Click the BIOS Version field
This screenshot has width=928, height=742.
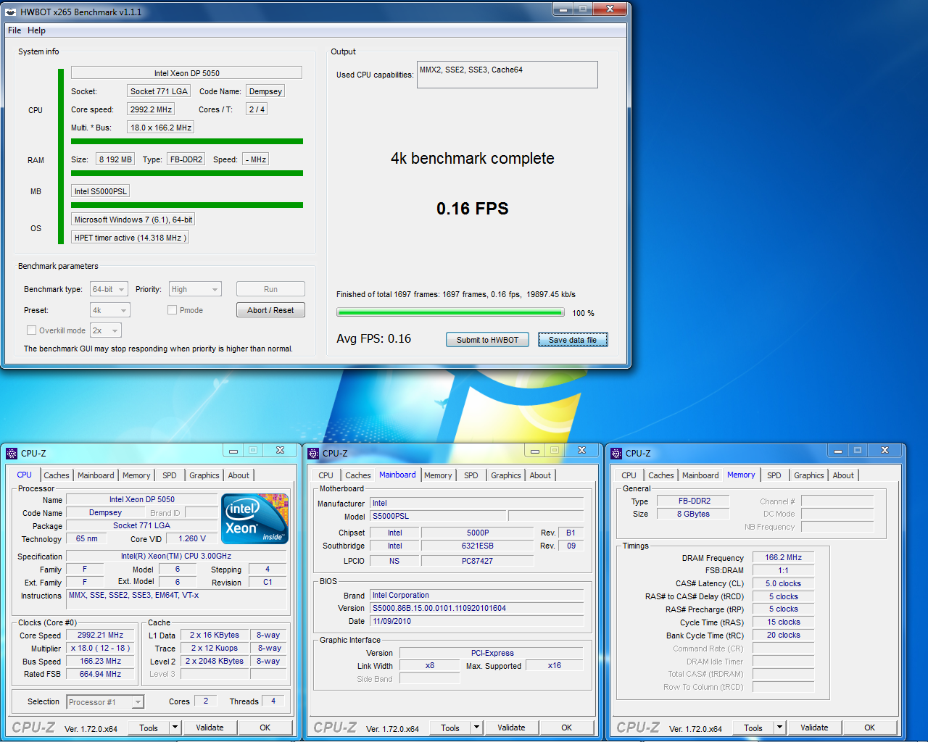pos(477,608)
